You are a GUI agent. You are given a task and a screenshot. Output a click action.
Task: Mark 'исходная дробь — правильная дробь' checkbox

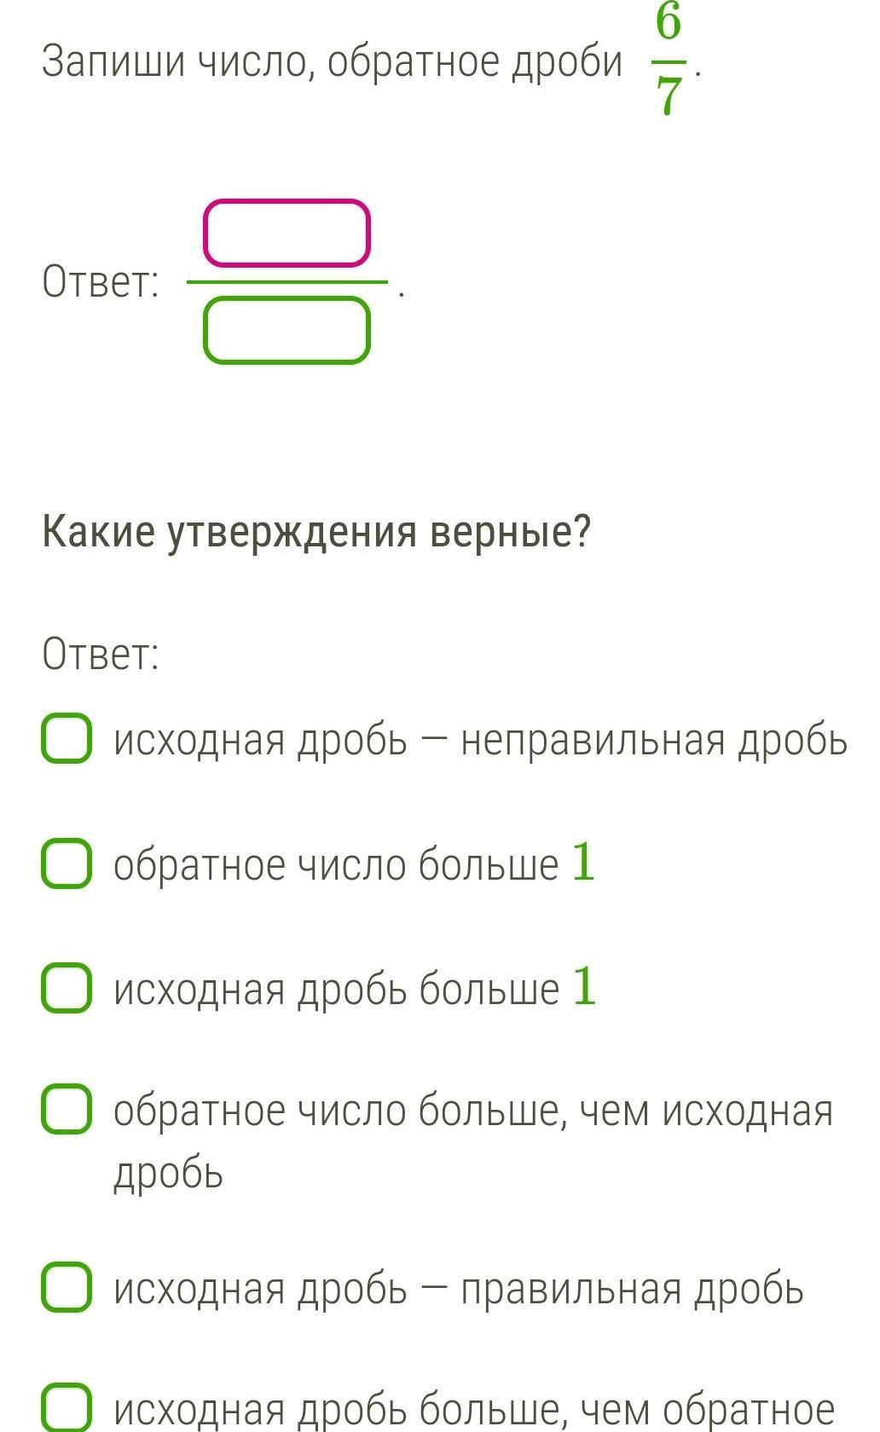pos(67,1287)
